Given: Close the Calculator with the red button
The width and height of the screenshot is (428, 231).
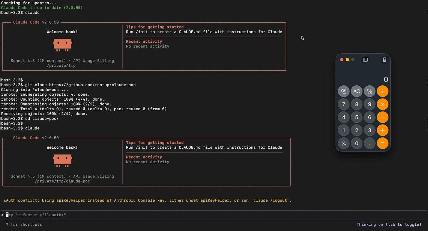Looking at the screenshot, I should (x=342, y=60).
